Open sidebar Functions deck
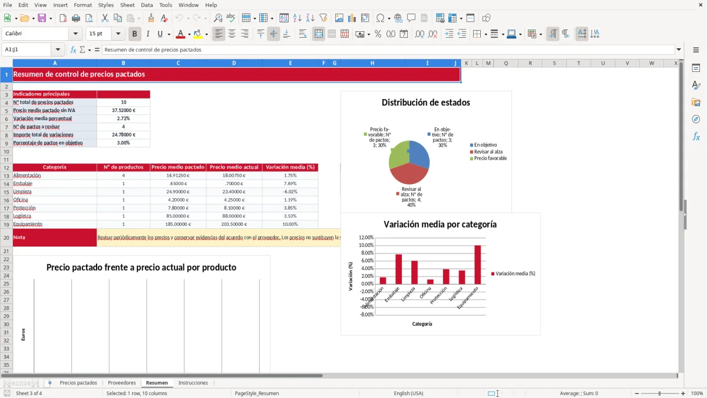The width and height of the screenshot is (707, 398). (696, 137)
